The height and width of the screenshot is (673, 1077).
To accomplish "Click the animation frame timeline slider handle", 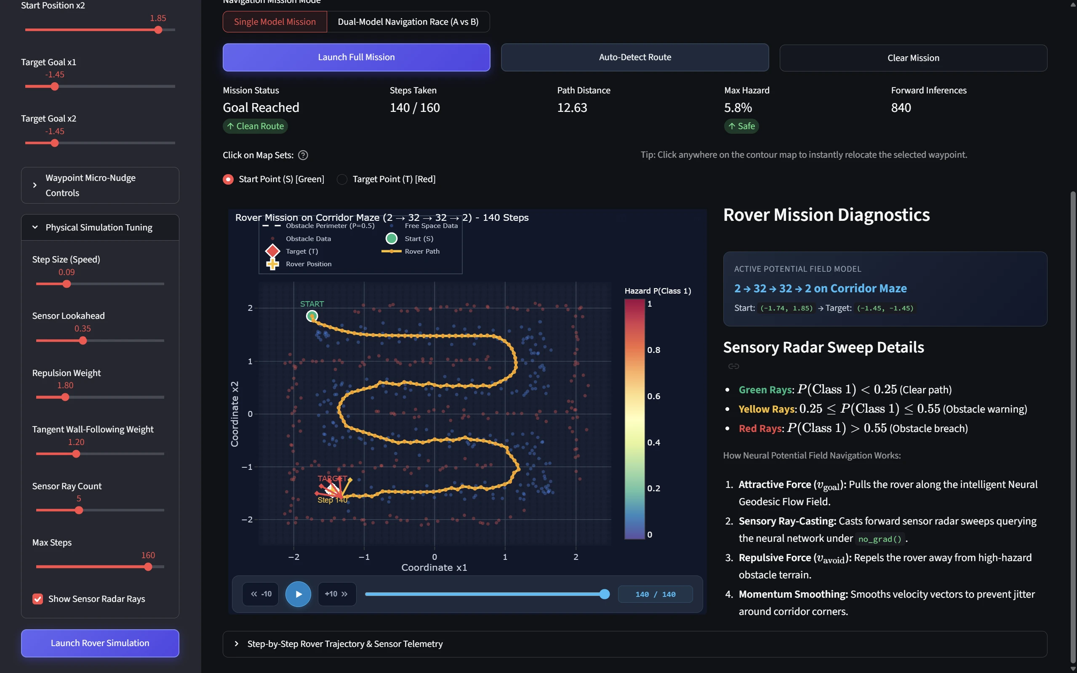I will 605,594.
